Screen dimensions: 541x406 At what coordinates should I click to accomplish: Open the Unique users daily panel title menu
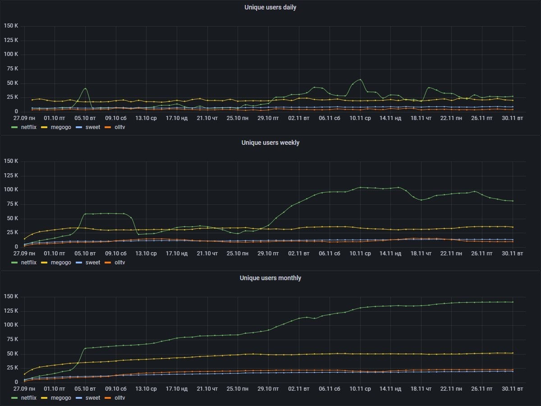(x=270, y=7)
